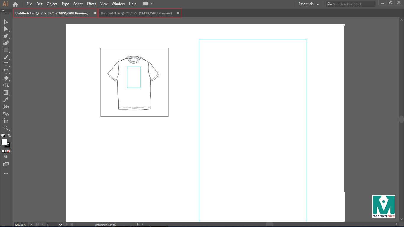Open the zoom level dropdown

tap(31, 225)
